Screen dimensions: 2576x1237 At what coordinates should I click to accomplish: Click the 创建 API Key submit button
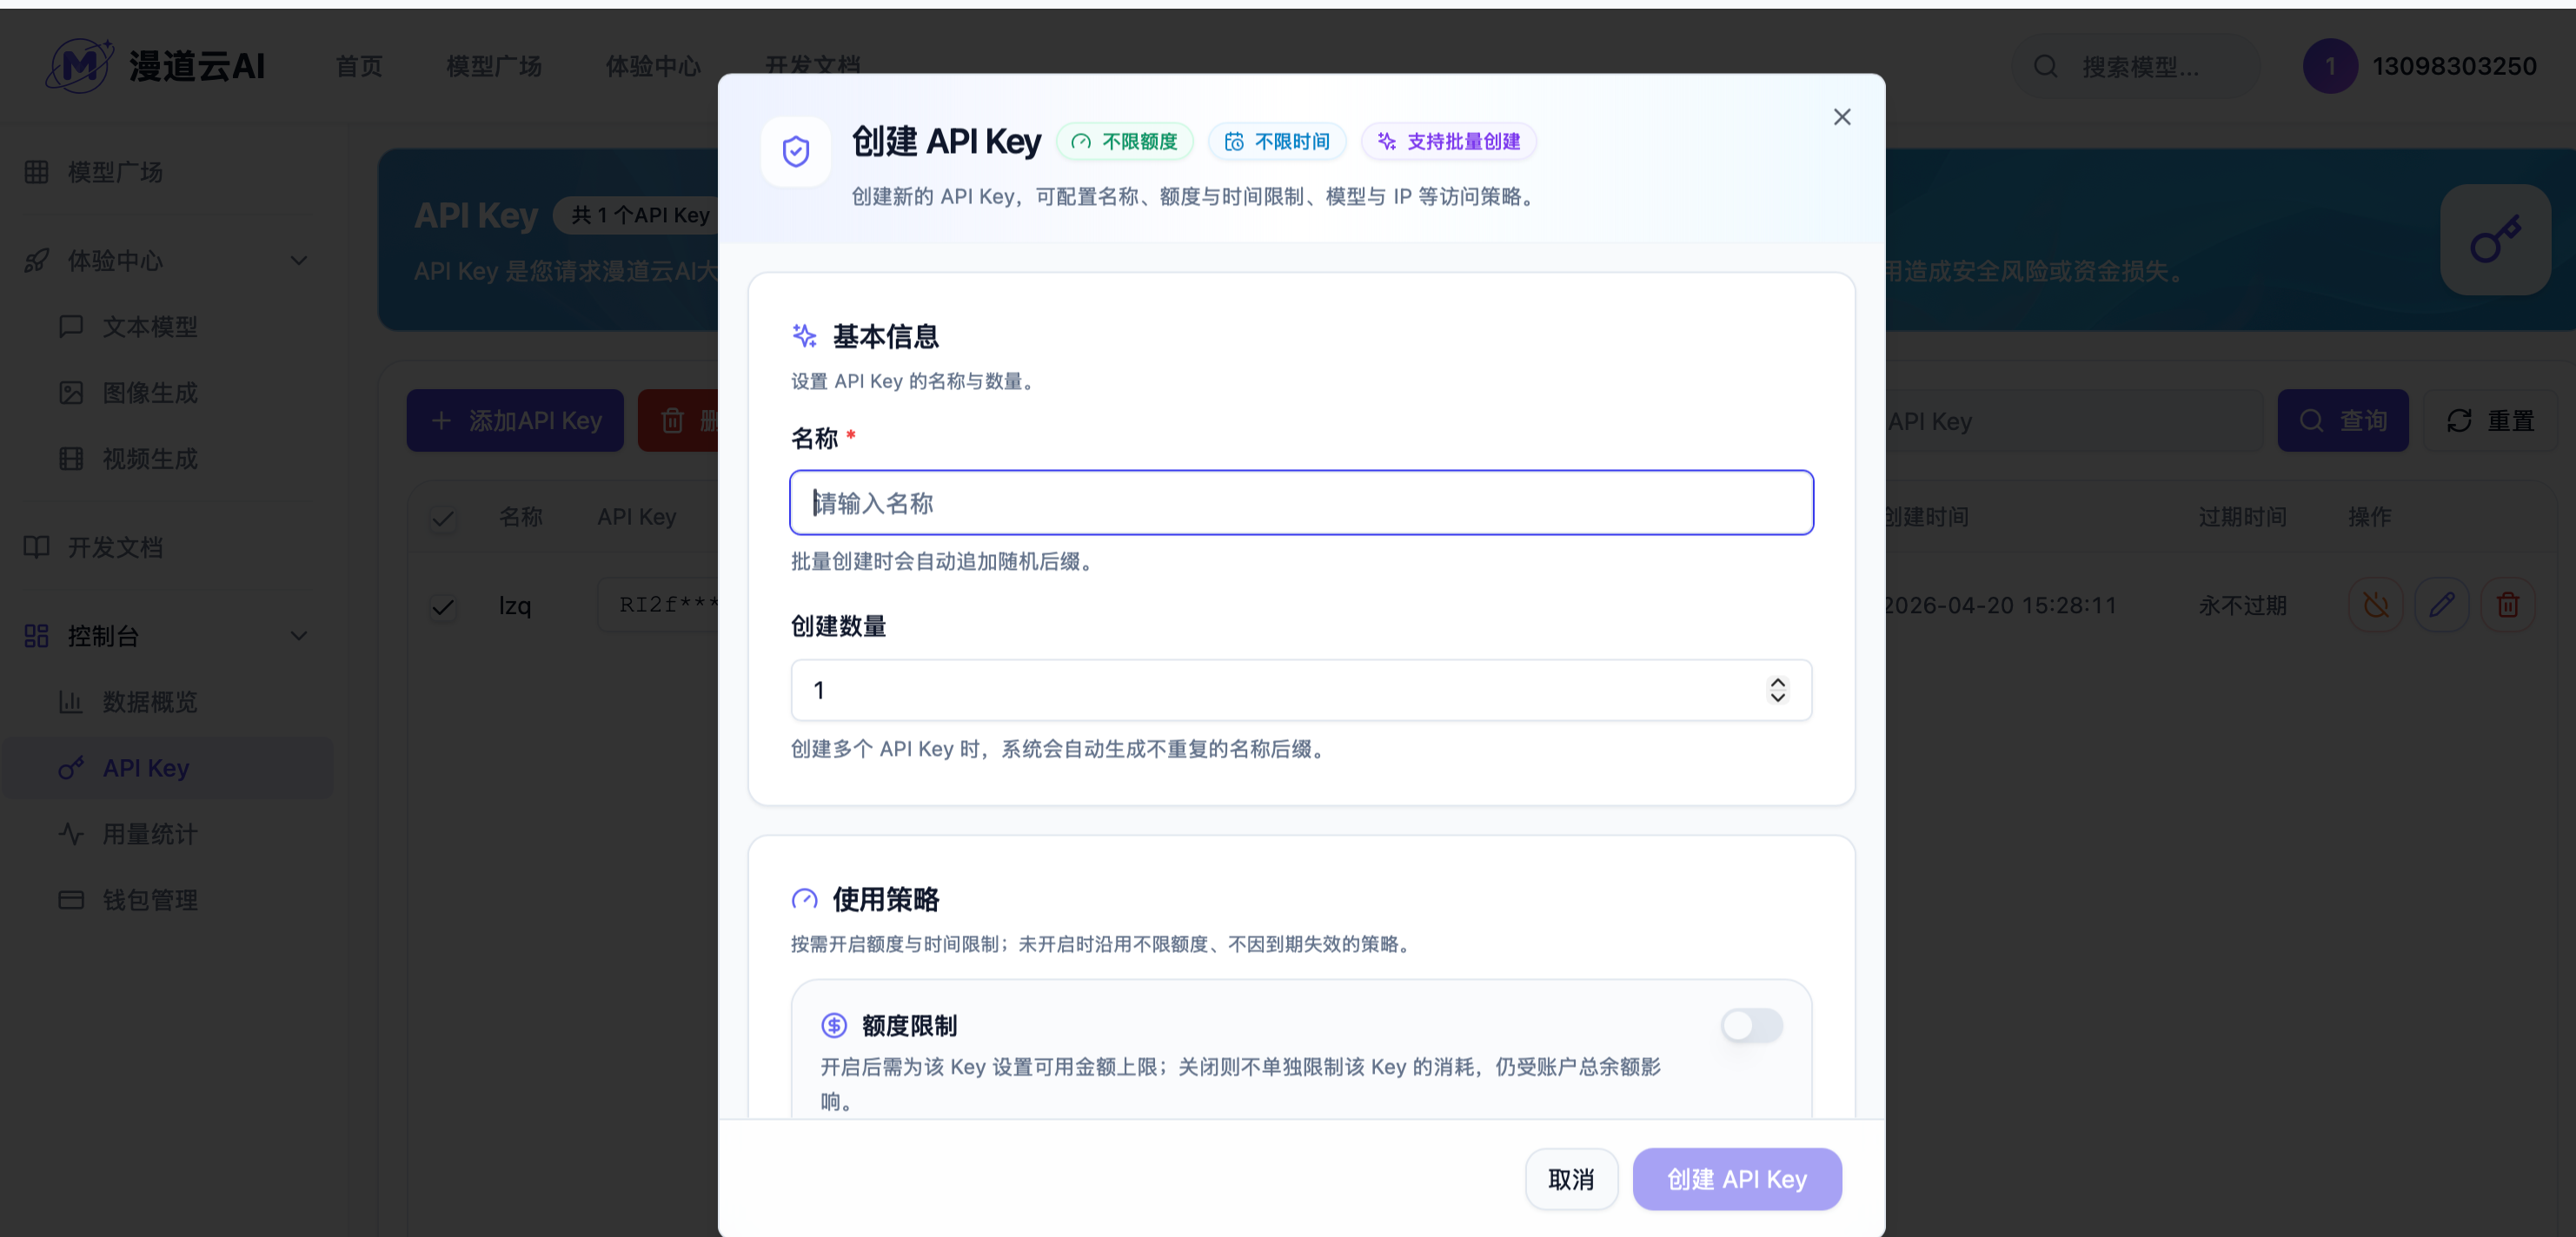[x=1737, y=1179]
